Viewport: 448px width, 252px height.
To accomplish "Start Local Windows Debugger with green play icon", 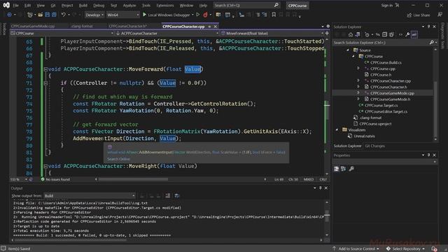I will (145, 15).
